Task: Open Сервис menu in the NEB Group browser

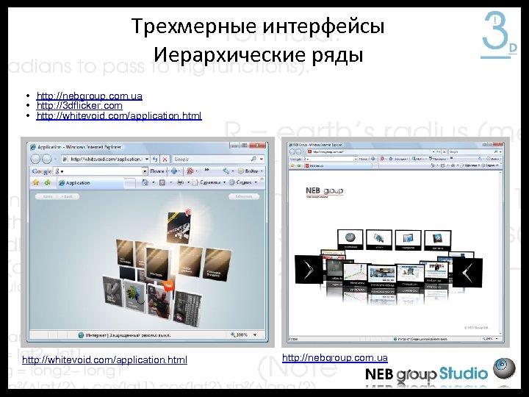Action: point(490,165)
